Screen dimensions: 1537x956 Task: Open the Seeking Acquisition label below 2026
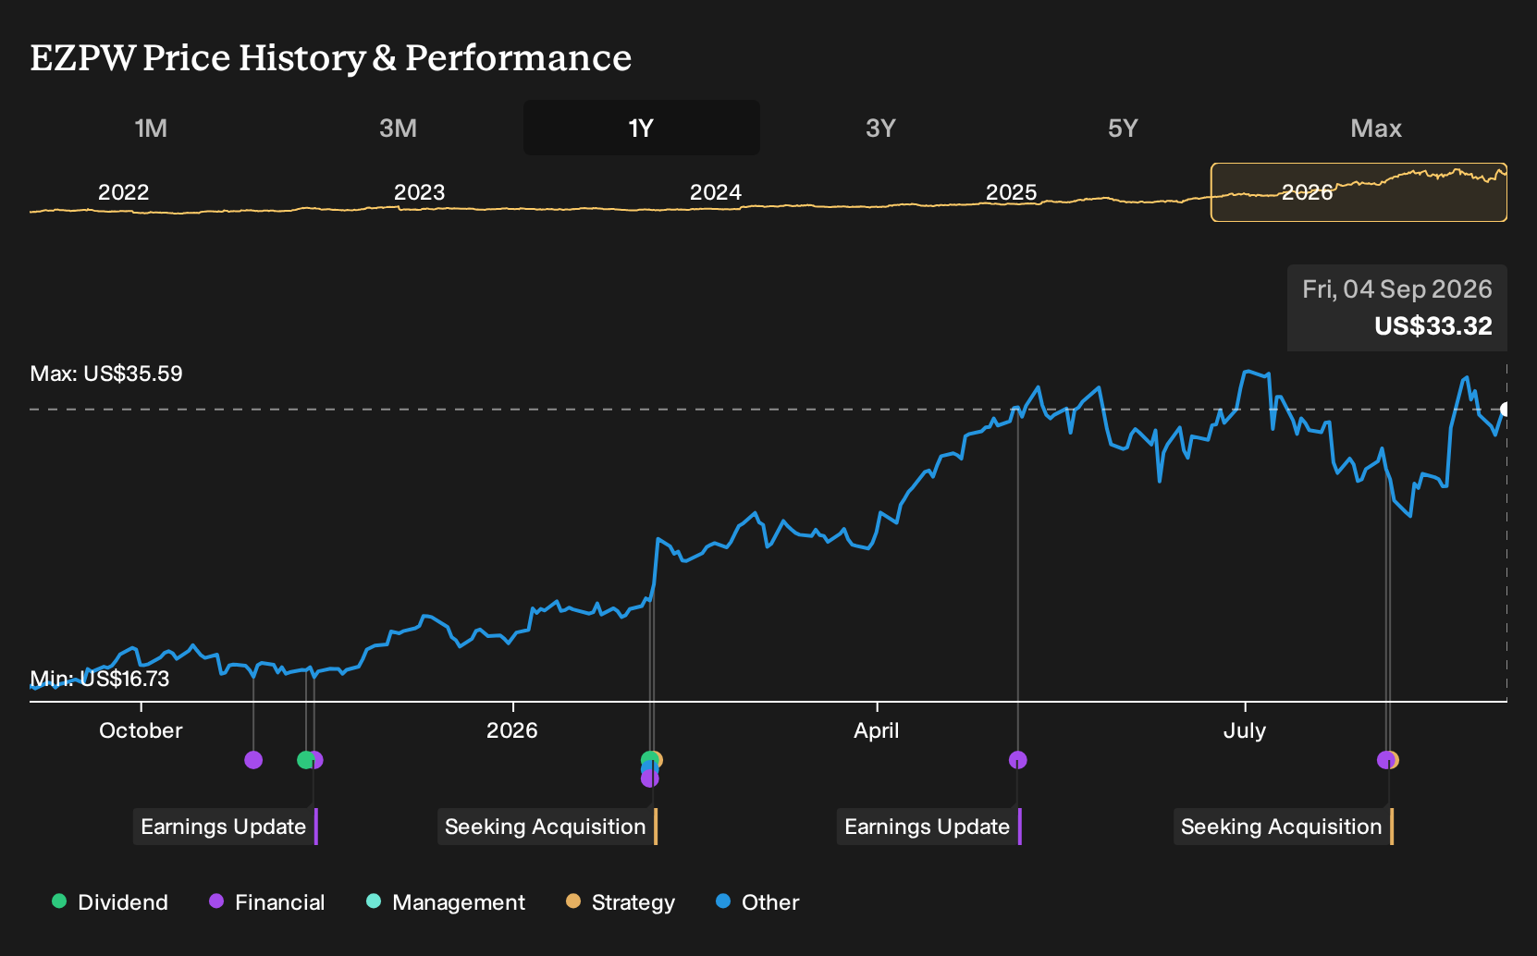coord(547,827)
